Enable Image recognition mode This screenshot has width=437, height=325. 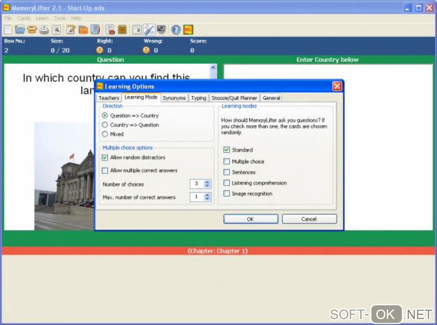pyautogui.click(x=227, y=194)
